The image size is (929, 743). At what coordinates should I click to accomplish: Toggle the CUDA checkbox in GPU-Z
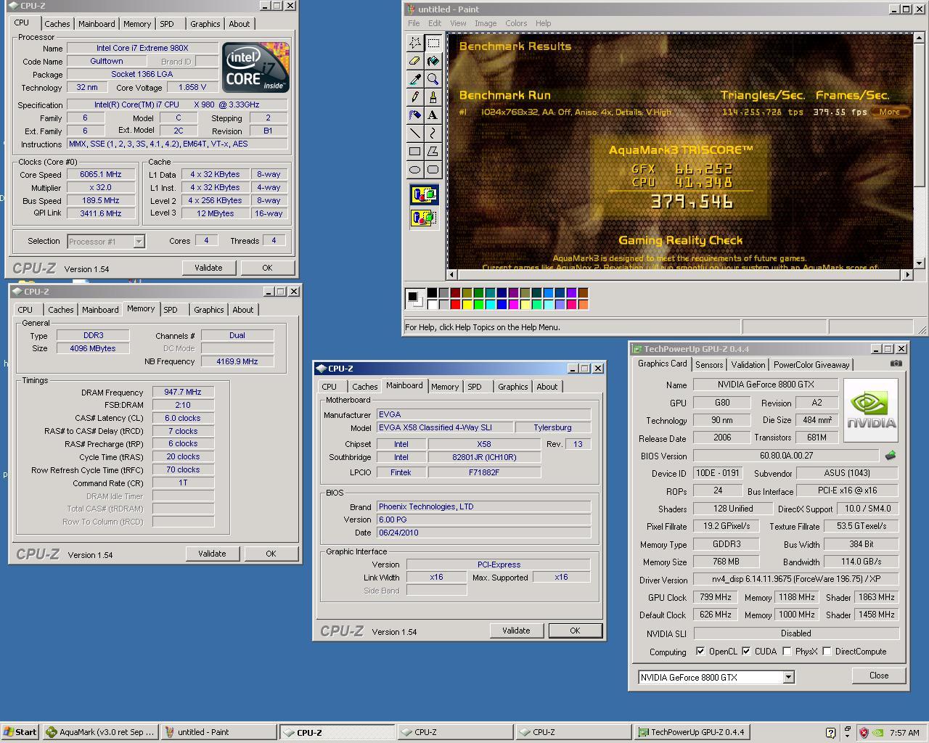click(x=746, y=652)
